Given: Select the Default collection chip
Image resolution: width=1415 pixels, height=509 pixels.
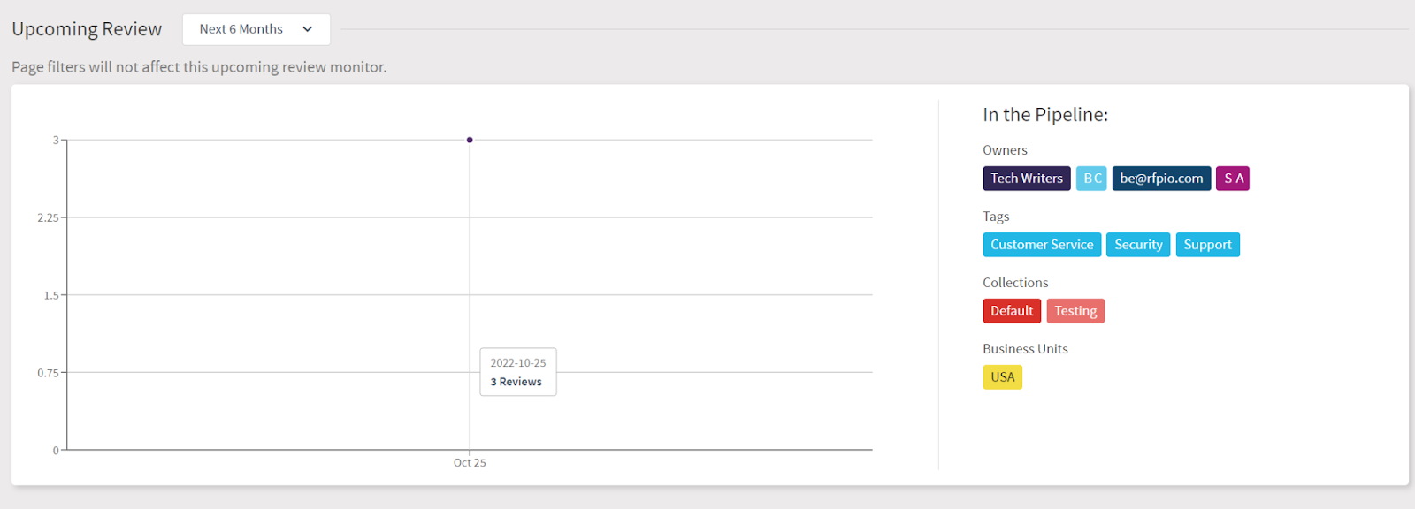Looking at the screenshot, I should [1012, 311].
